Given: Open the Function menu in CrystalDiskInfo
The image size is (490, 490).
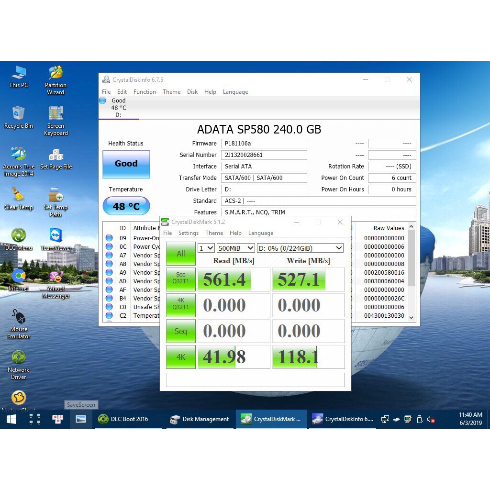Looking at the screenshot, I should (145, 92).
